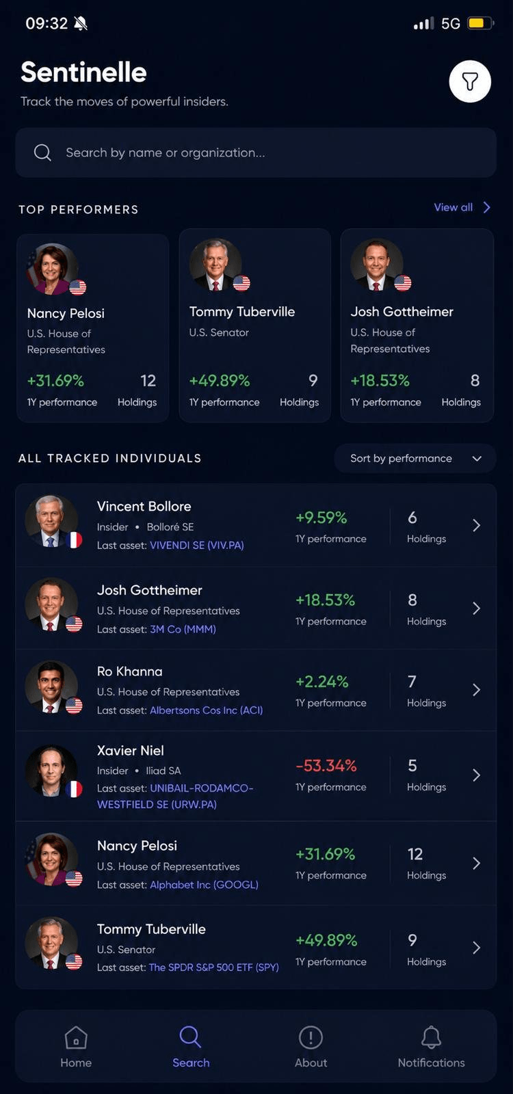The image size is (513, 1094).
Task: Open Albertsons Cos Inc (ACI) link
Action: point(207,710)
